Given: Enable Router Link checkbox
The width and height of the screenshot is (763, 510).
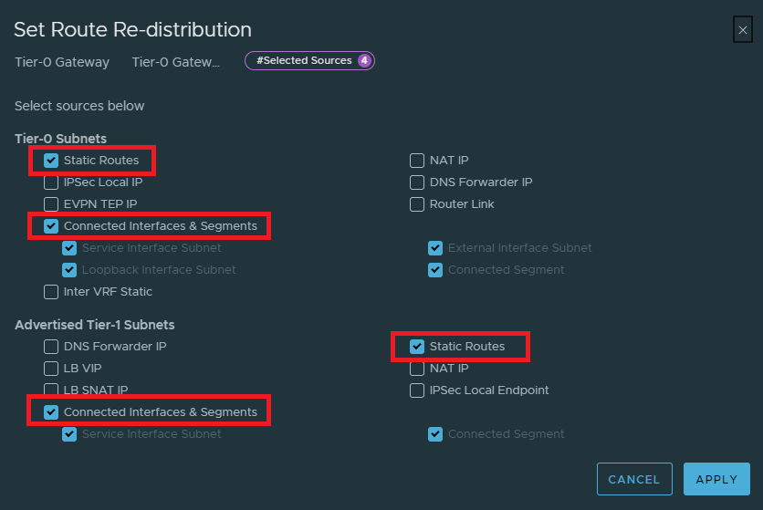Looking at the screenshot, I should click(417, 204).
